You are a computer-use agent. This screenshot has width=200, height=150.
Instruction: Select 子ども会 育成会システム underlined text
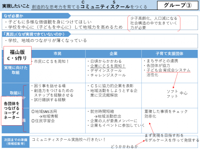coord(168,70)
